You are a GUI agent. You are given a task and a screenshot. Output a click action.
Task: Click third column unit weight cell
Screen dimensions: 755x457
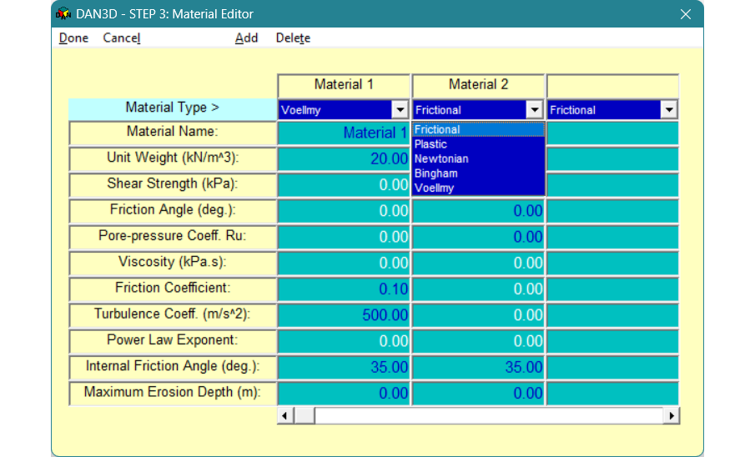click(612, 159)
